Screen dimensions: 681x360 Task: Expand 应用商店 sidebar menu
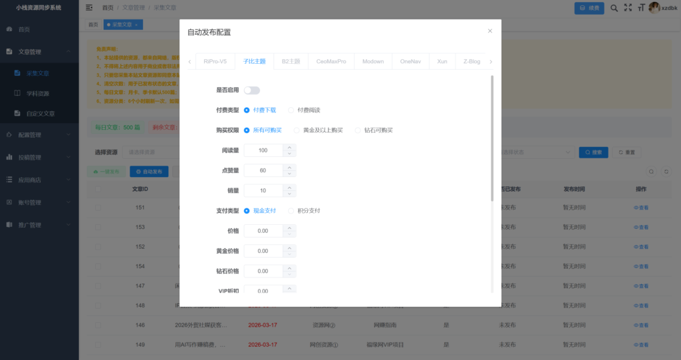point(39,180)
